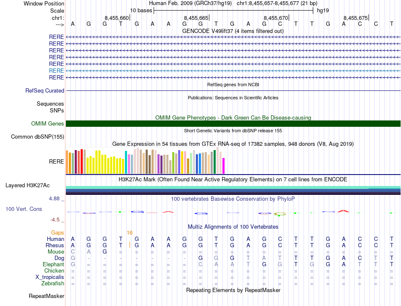Click the olive C PhyloP logo letter
401x306 pixels.
pyautogui.click(x=280, y=214)
